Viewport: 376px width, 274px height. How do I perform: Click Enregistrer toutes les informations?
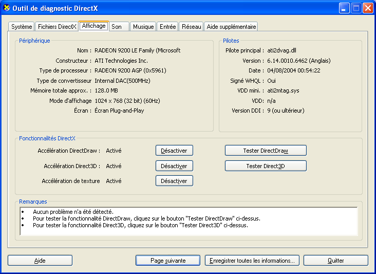point(252,261)
